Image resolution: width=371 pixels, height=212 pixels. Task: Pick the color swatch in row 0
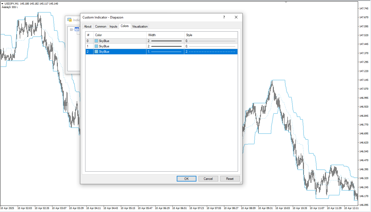coord(96,41)
